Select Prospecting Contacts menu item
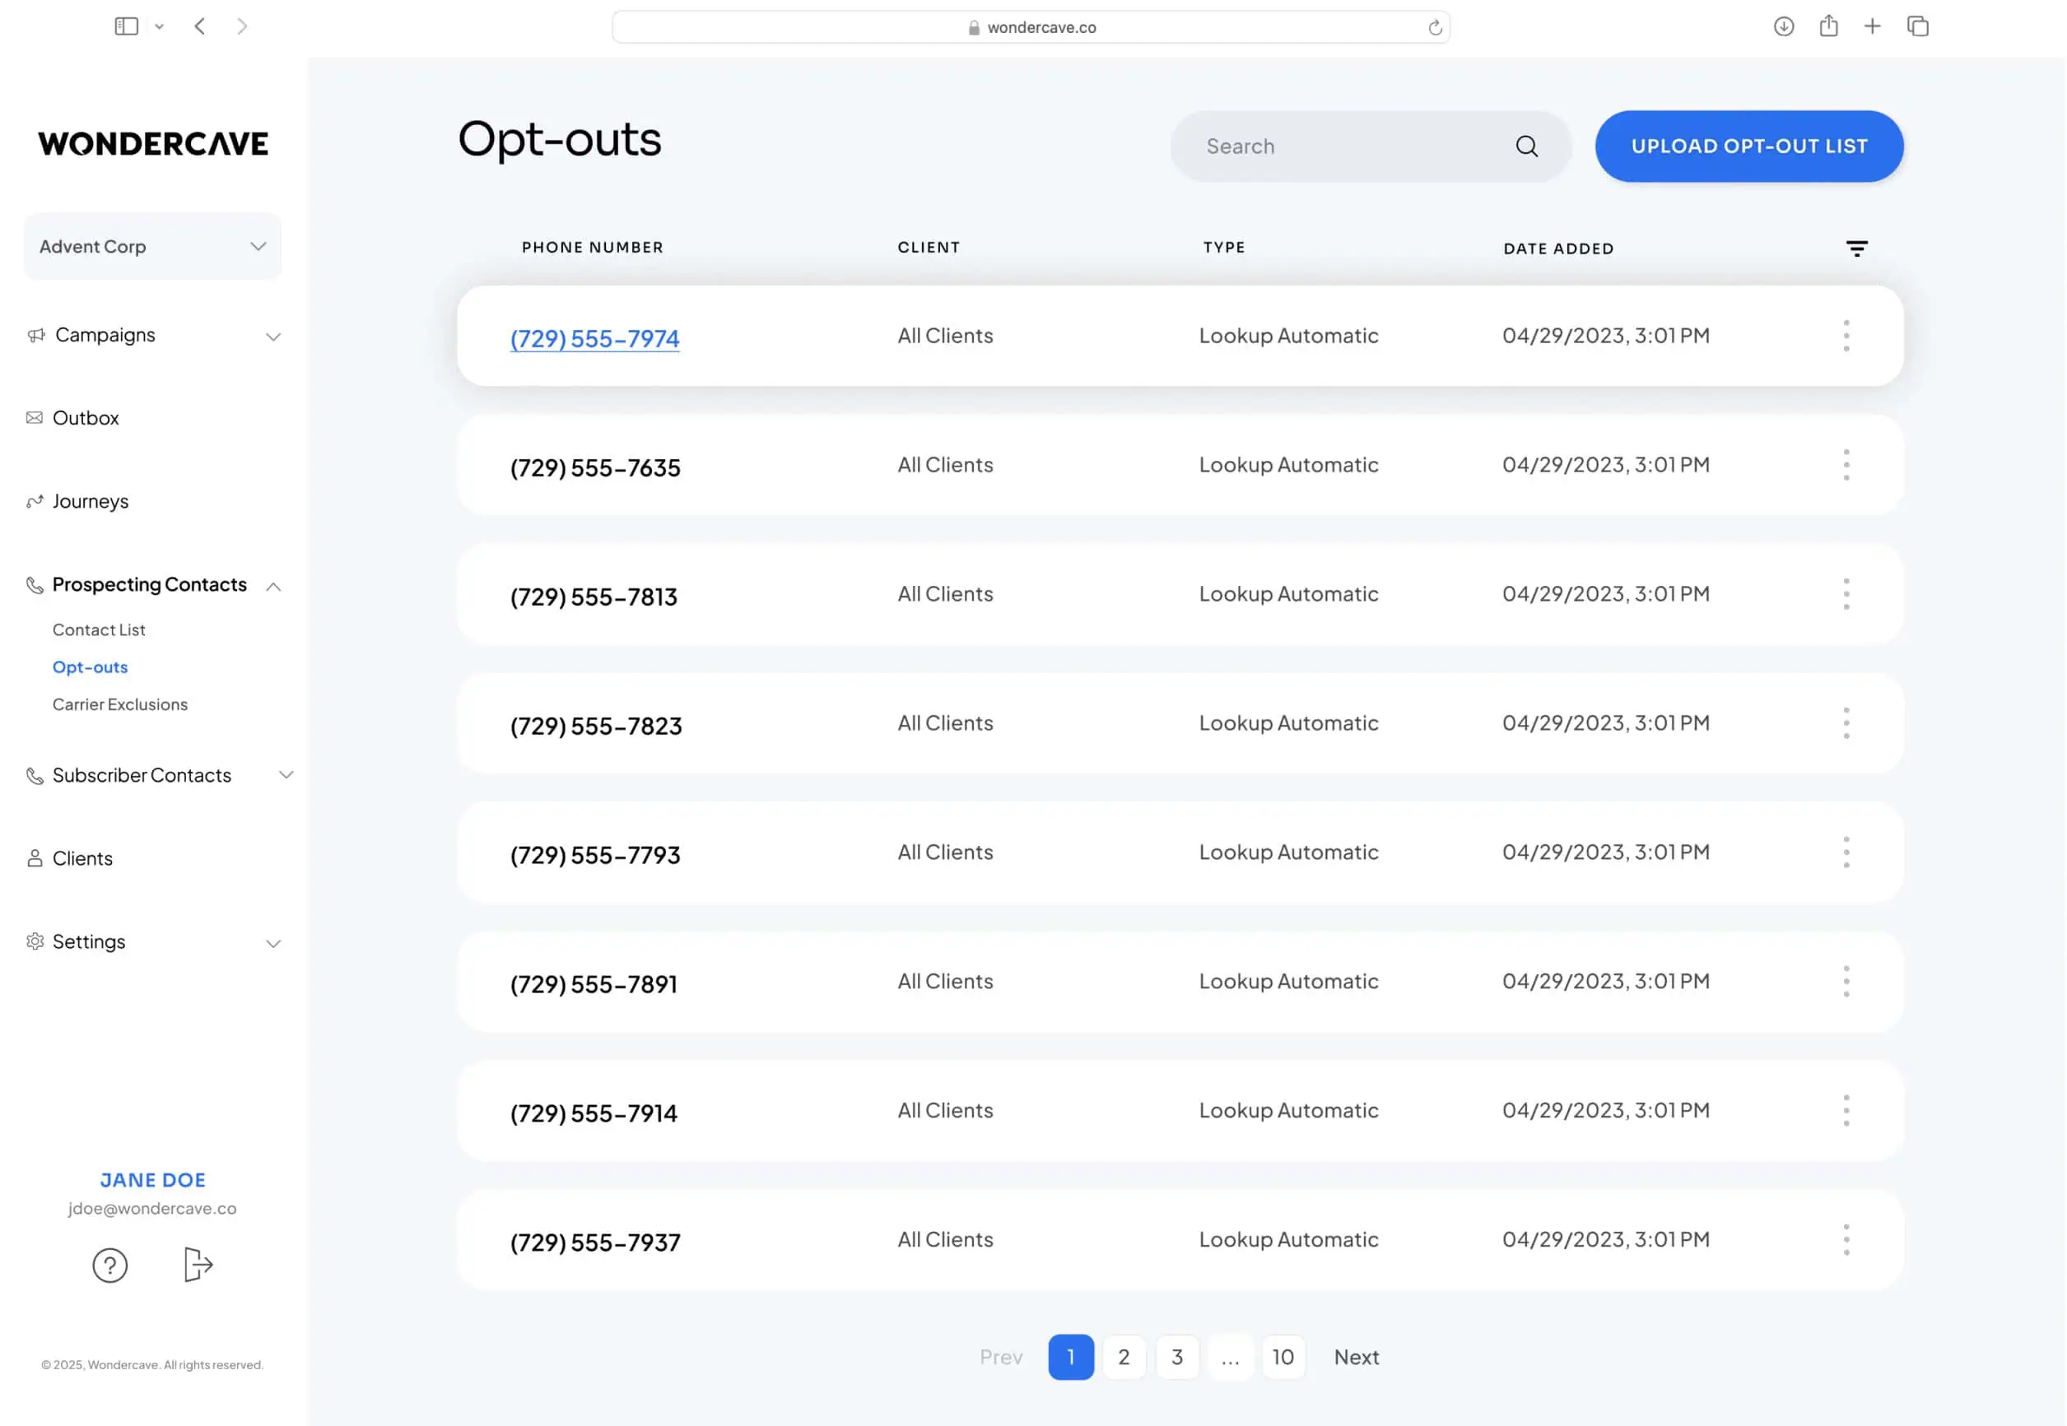The height and width of the screenshot is (1426, 2067). click(x=148, y=584)
